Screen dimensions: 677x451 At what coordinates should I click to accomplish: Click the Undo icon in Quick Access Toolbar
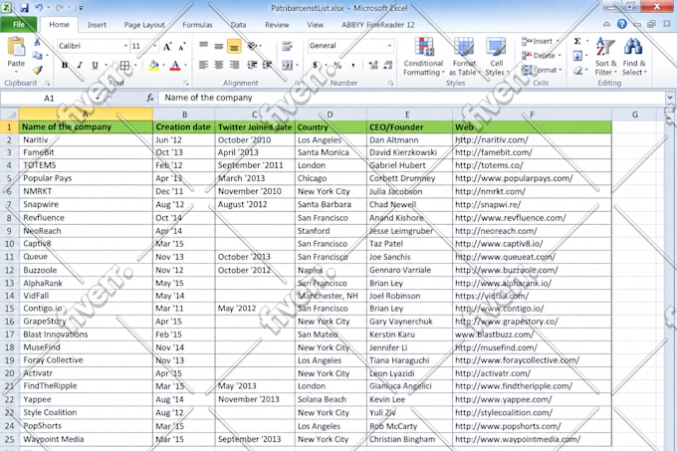[x=39, y=7]
